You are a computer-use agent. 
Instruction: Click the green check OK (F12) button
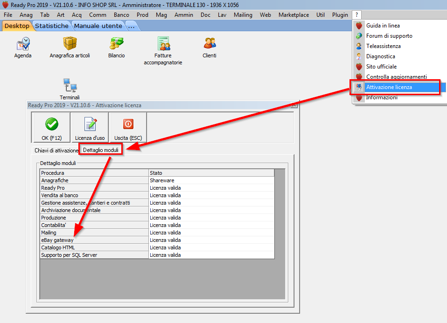point(51,127)
